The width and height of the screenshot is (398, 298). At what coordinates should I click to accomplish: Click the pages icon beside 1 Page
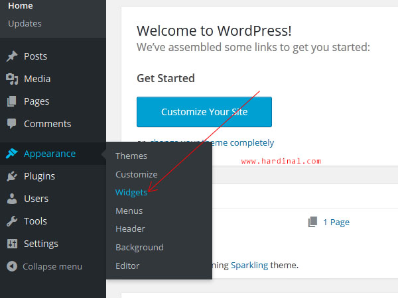[312, 222]
